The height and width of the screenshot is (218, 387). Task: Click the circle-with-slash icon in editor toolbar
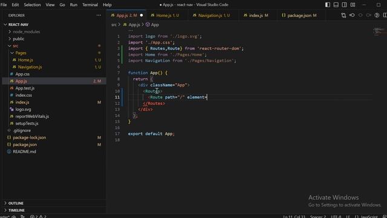click(377, 15)
